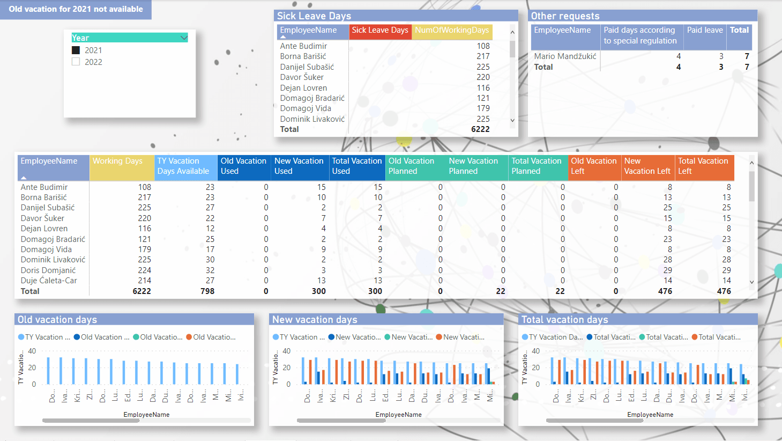This screenshot has height=441, width=782.
Task: Click dark blue Total Vacati... legend dot in Total chart
Action: pos(590,337)
